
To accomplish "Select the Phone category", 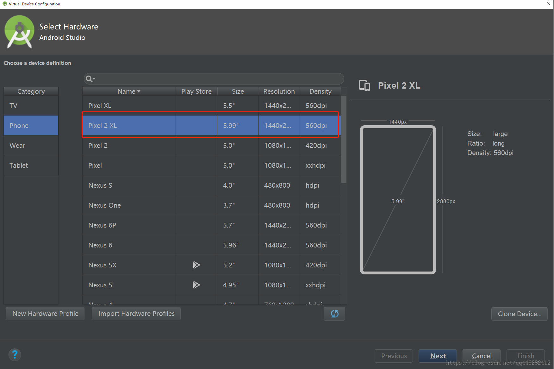I will 31,126.
